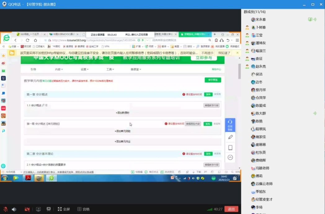Toggle the disabled camera icon
The width and height of the screenshot is (325, 214).
coord(27,209)
